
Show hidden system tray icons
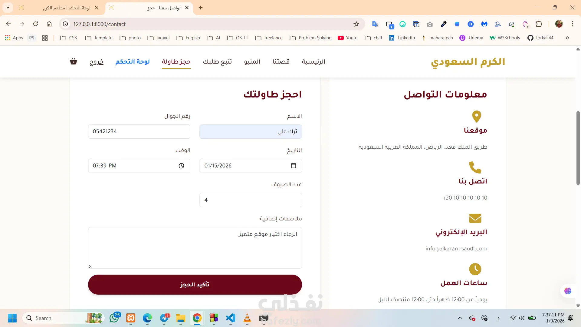(460, 318)
